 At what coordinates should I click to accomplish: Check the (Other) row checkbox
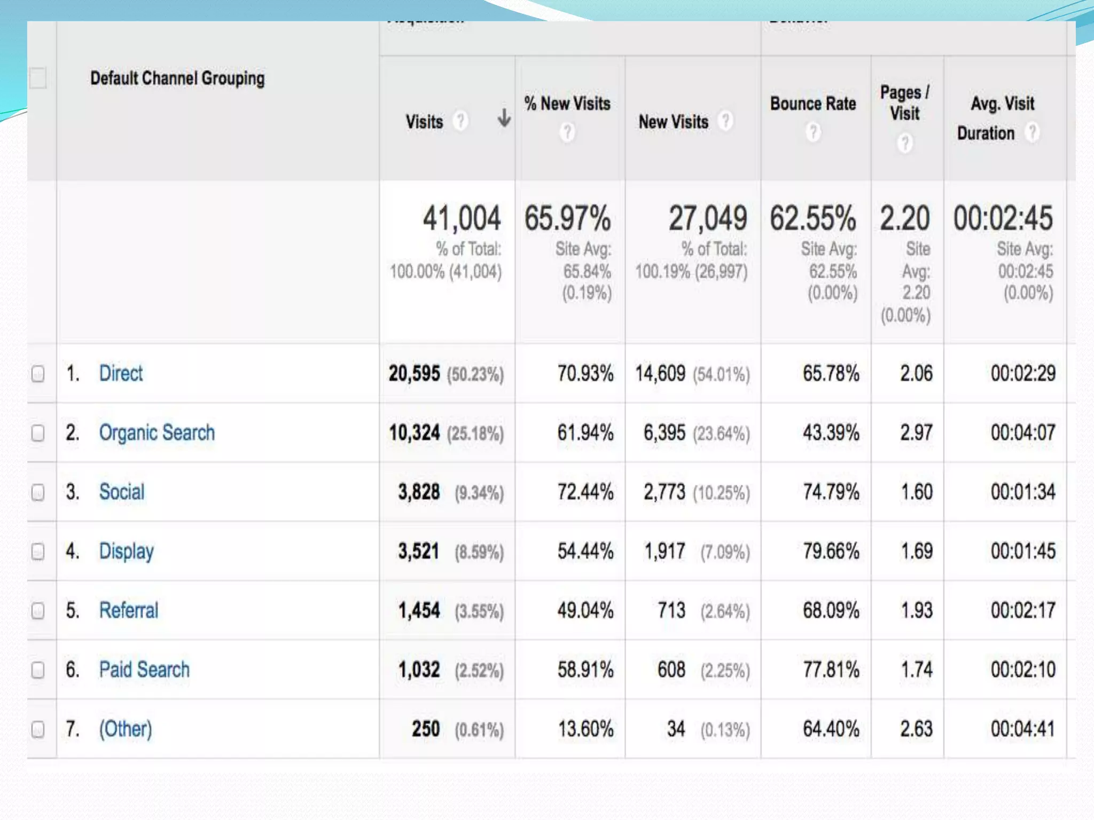point(38,729)
